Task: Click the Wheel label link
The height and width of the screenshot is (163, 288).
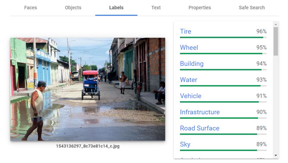Action: point(189,47)
